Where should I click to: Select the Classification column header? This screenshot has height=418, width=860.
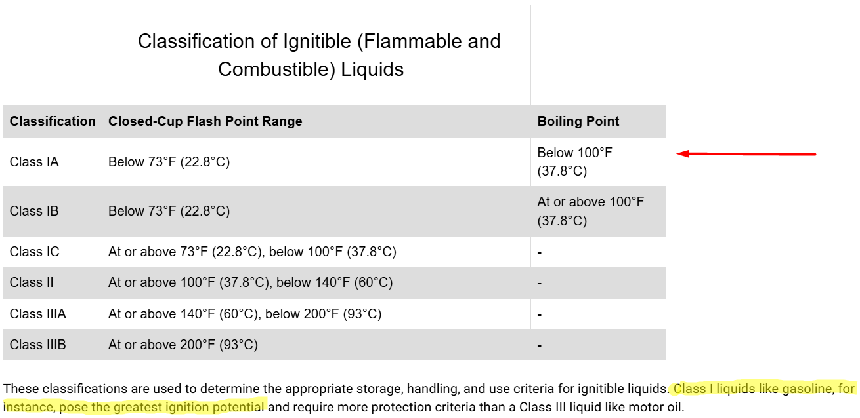pyautogui.click(x=53, y=121)
